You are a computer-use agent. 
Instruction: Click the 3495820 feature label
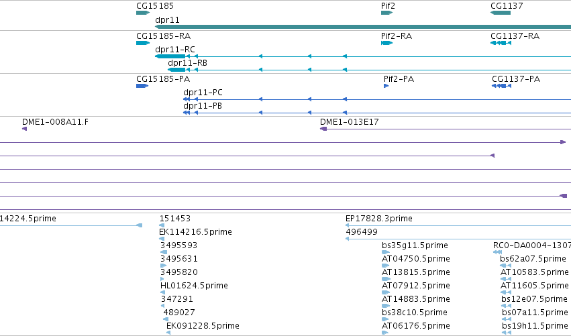(x=178, y=272)
